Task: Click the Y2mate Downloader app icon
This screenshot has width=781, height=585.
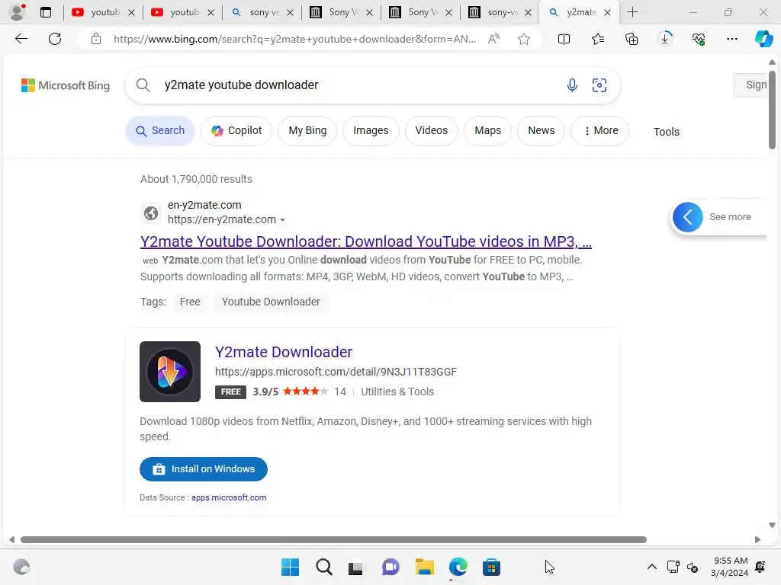Action: click(x=170, y=372)
